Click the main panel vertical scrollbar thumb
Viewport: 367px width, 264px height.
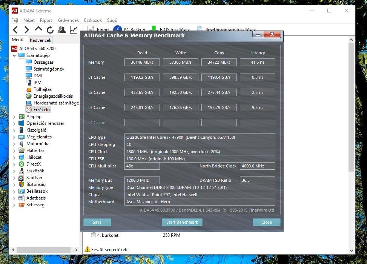click(x=351, y=107)
